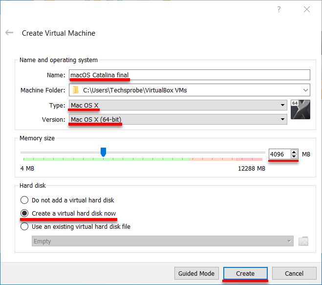Screen dimensions: 322x285
Task: Click the 4 MB minimum label
Action: pos(27,169)
